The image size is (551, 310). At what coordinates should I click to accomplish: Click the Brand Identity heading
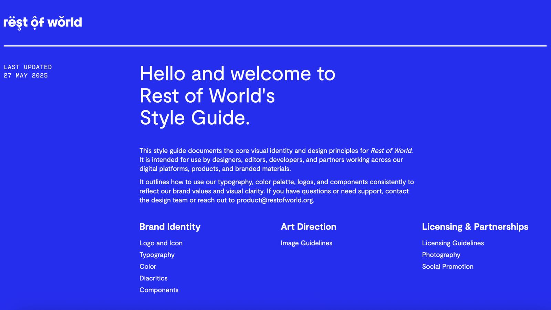click(170, 227)
